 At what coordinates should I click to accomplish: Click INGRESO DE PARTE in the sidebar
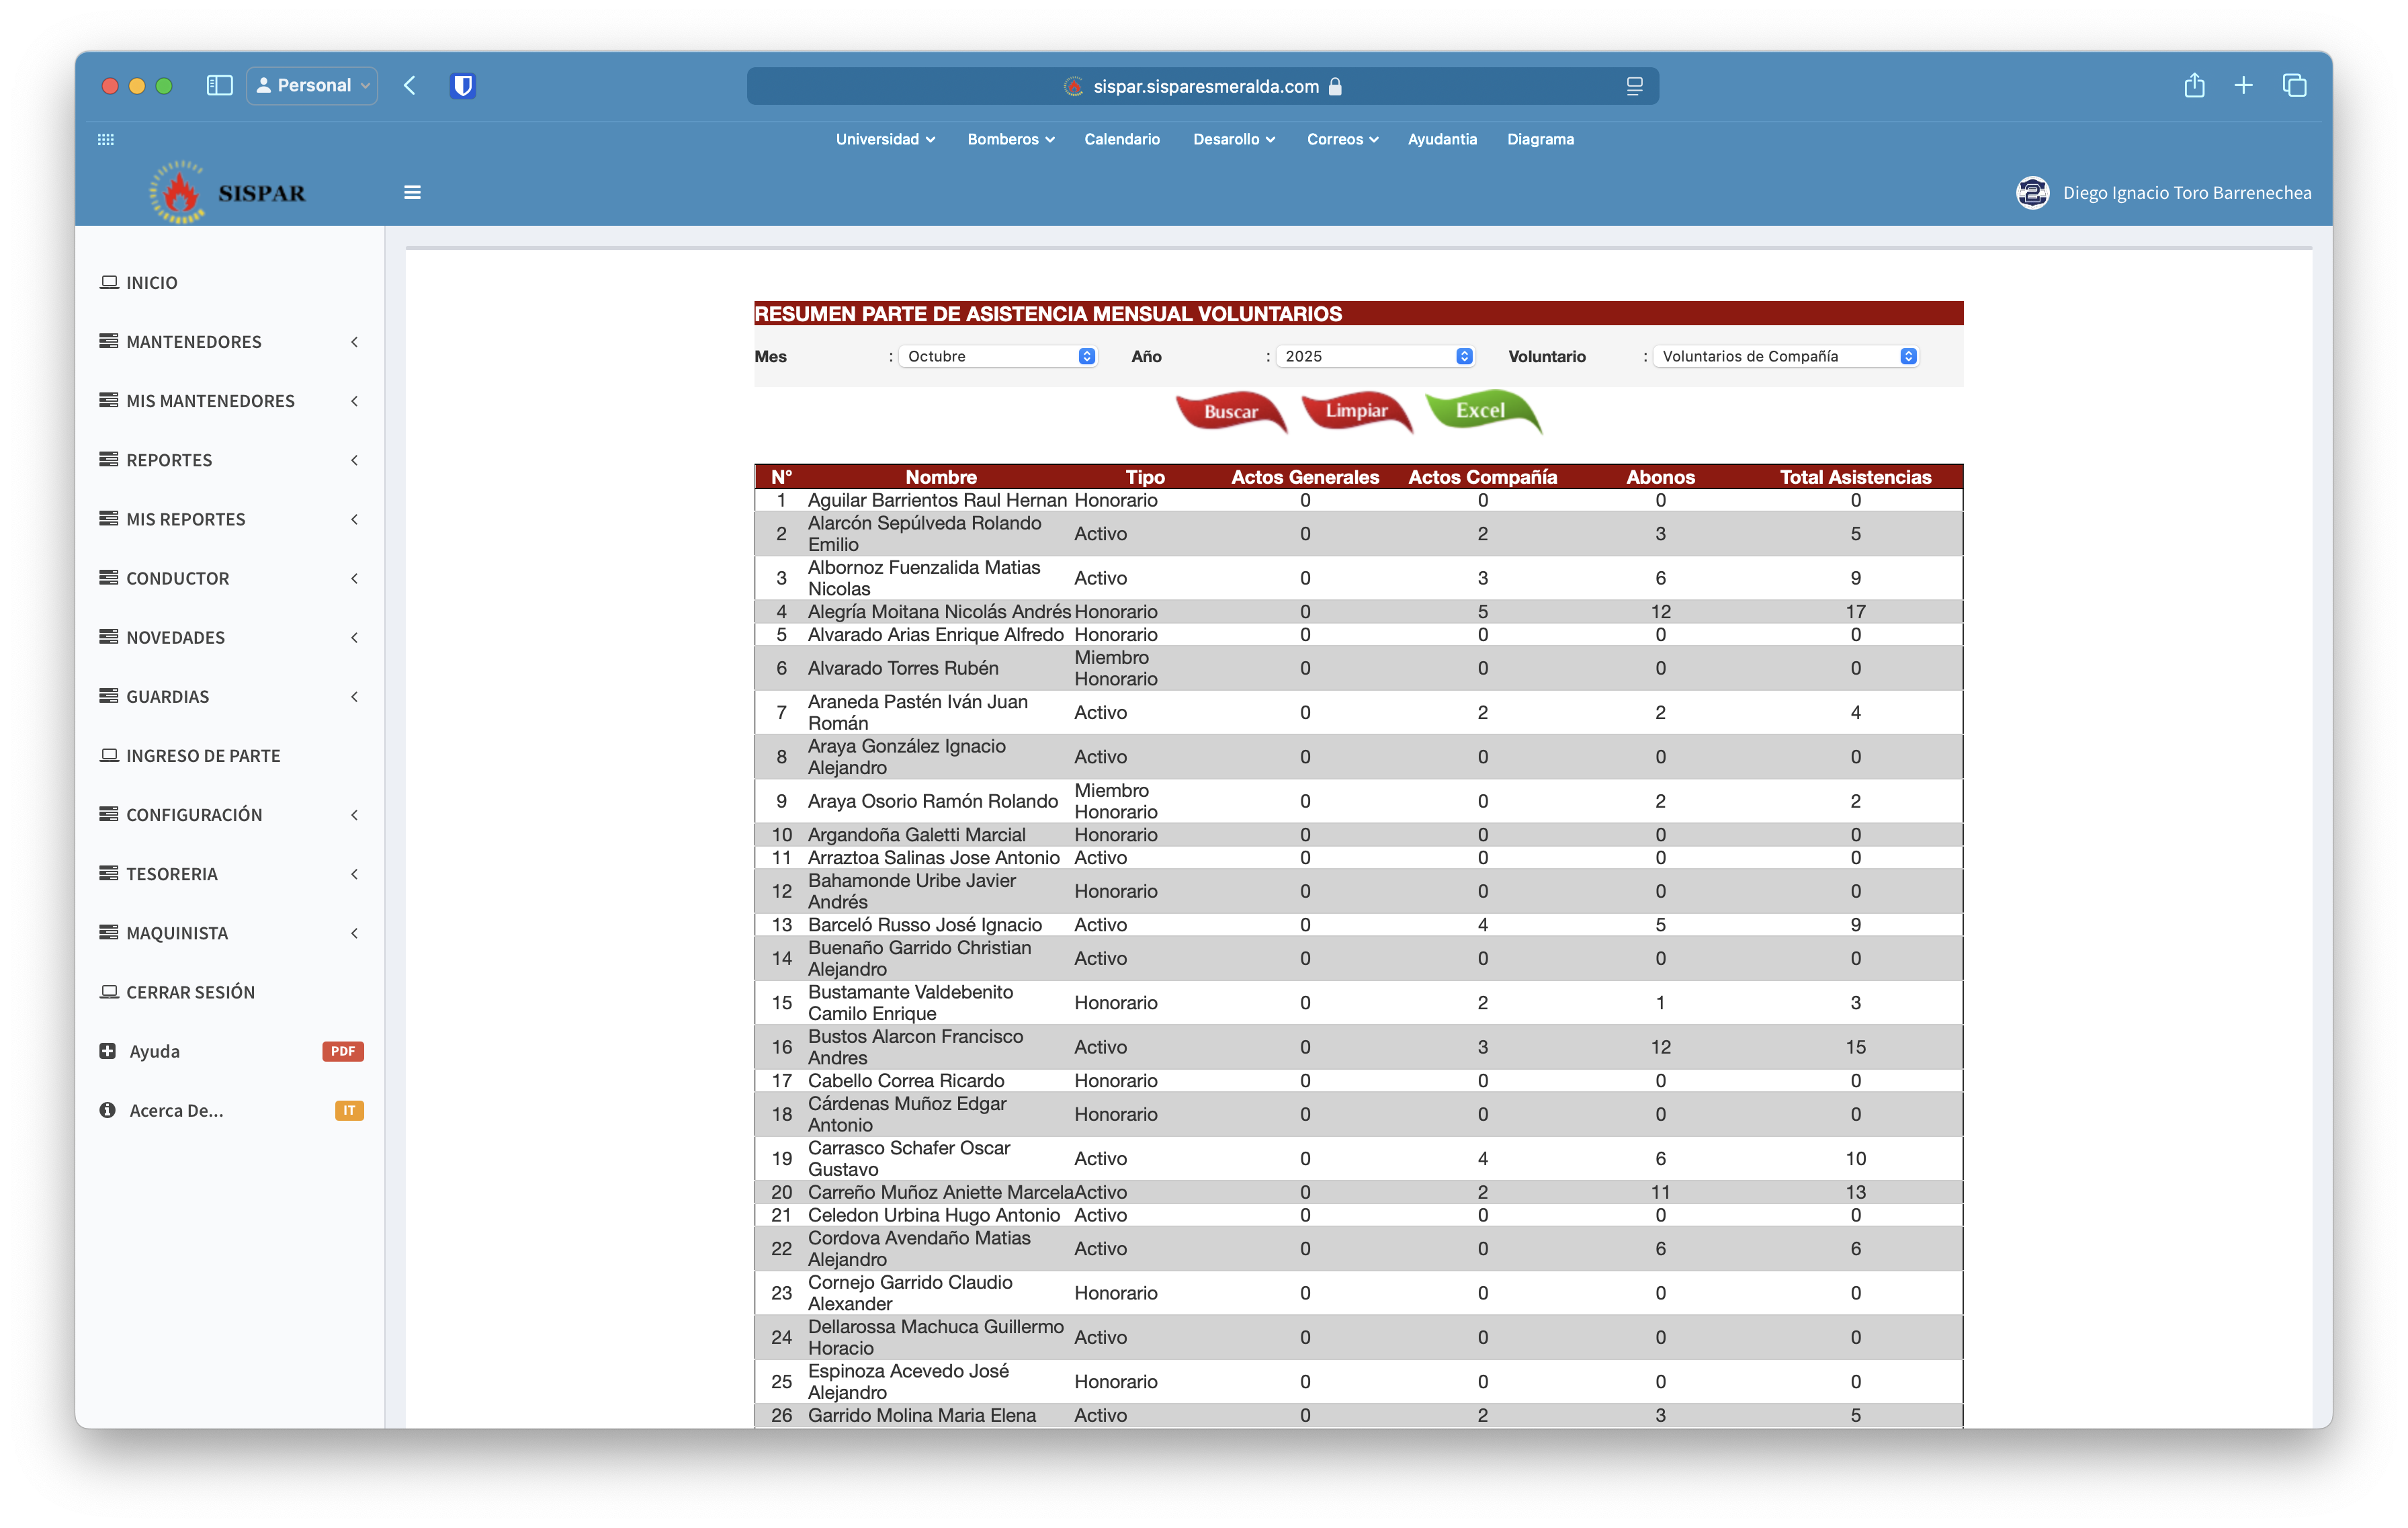[x=203, y=756]
